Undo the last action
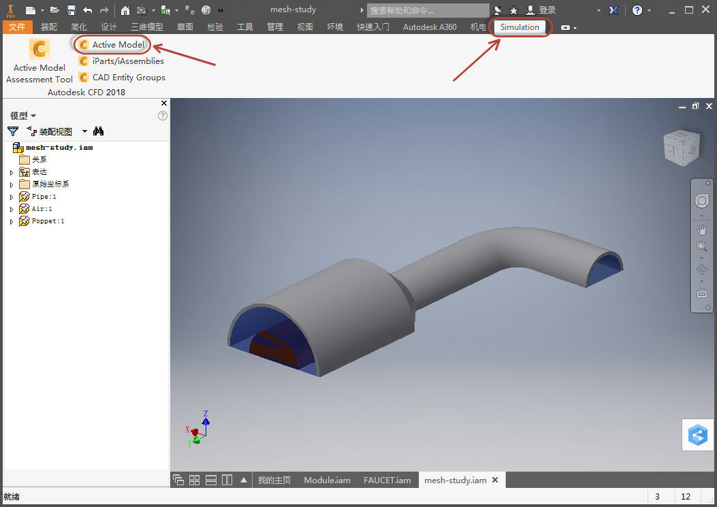Viewport: 717px width, 507px height. (x=88, y=10)
